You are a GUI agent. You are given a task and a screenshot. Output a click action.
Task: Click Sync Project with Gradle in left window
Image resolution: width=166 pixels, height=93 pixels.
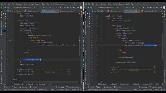pyautogui.click(x=68, y=7)
